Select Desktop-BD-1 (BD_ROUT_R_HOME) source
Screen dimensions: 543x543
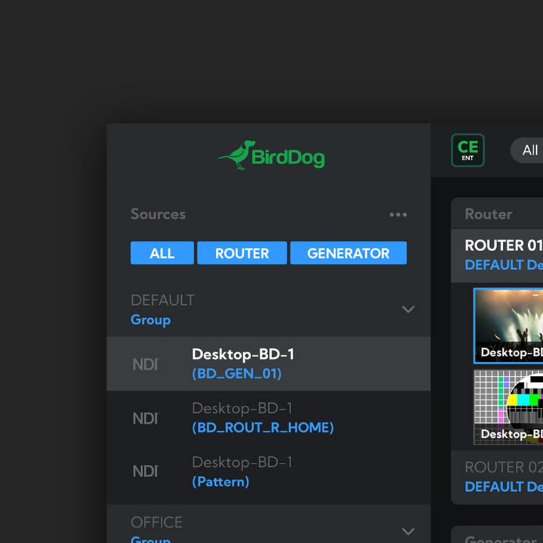pos(268,417)
